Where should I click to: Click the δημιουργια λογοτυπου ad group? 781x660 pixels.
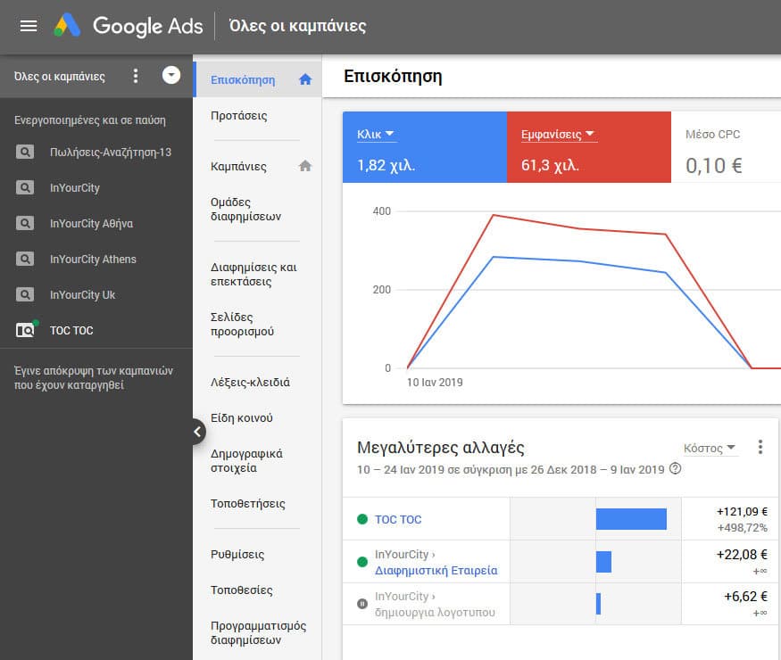click(x=435, y=612)
